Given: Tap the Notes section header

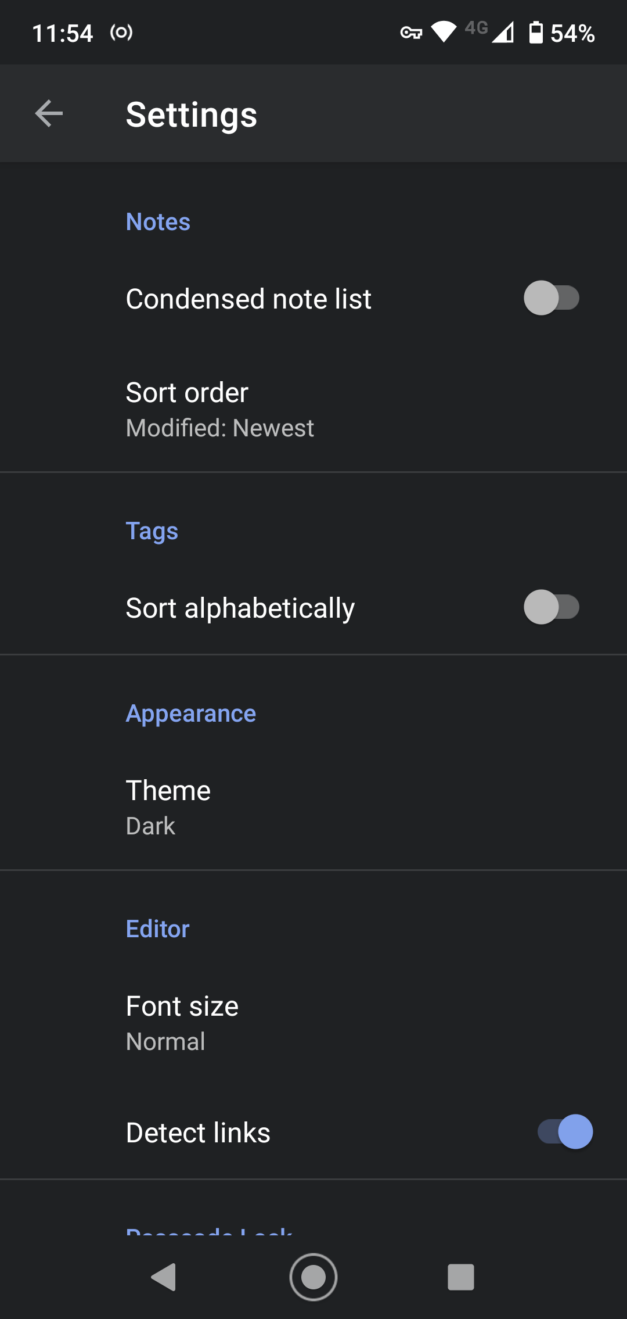Looking at the screenshot, I should pos(158,222).
